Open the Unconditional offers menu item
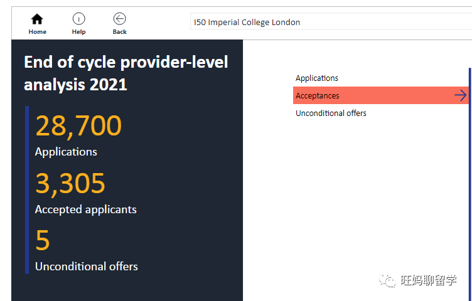 click(331, 114)
